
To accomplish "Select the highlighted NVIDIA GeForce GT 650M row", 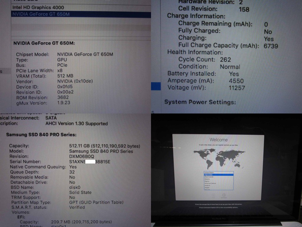I will [x=81, y=14].
